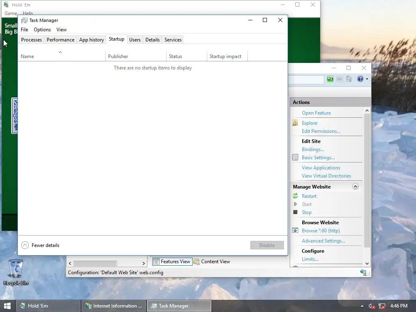
Task: Restart the website
Action: [x=309, y=196]
